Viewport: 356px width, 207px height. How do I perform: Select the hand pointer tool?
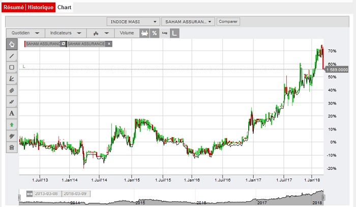tap(12, 44)
